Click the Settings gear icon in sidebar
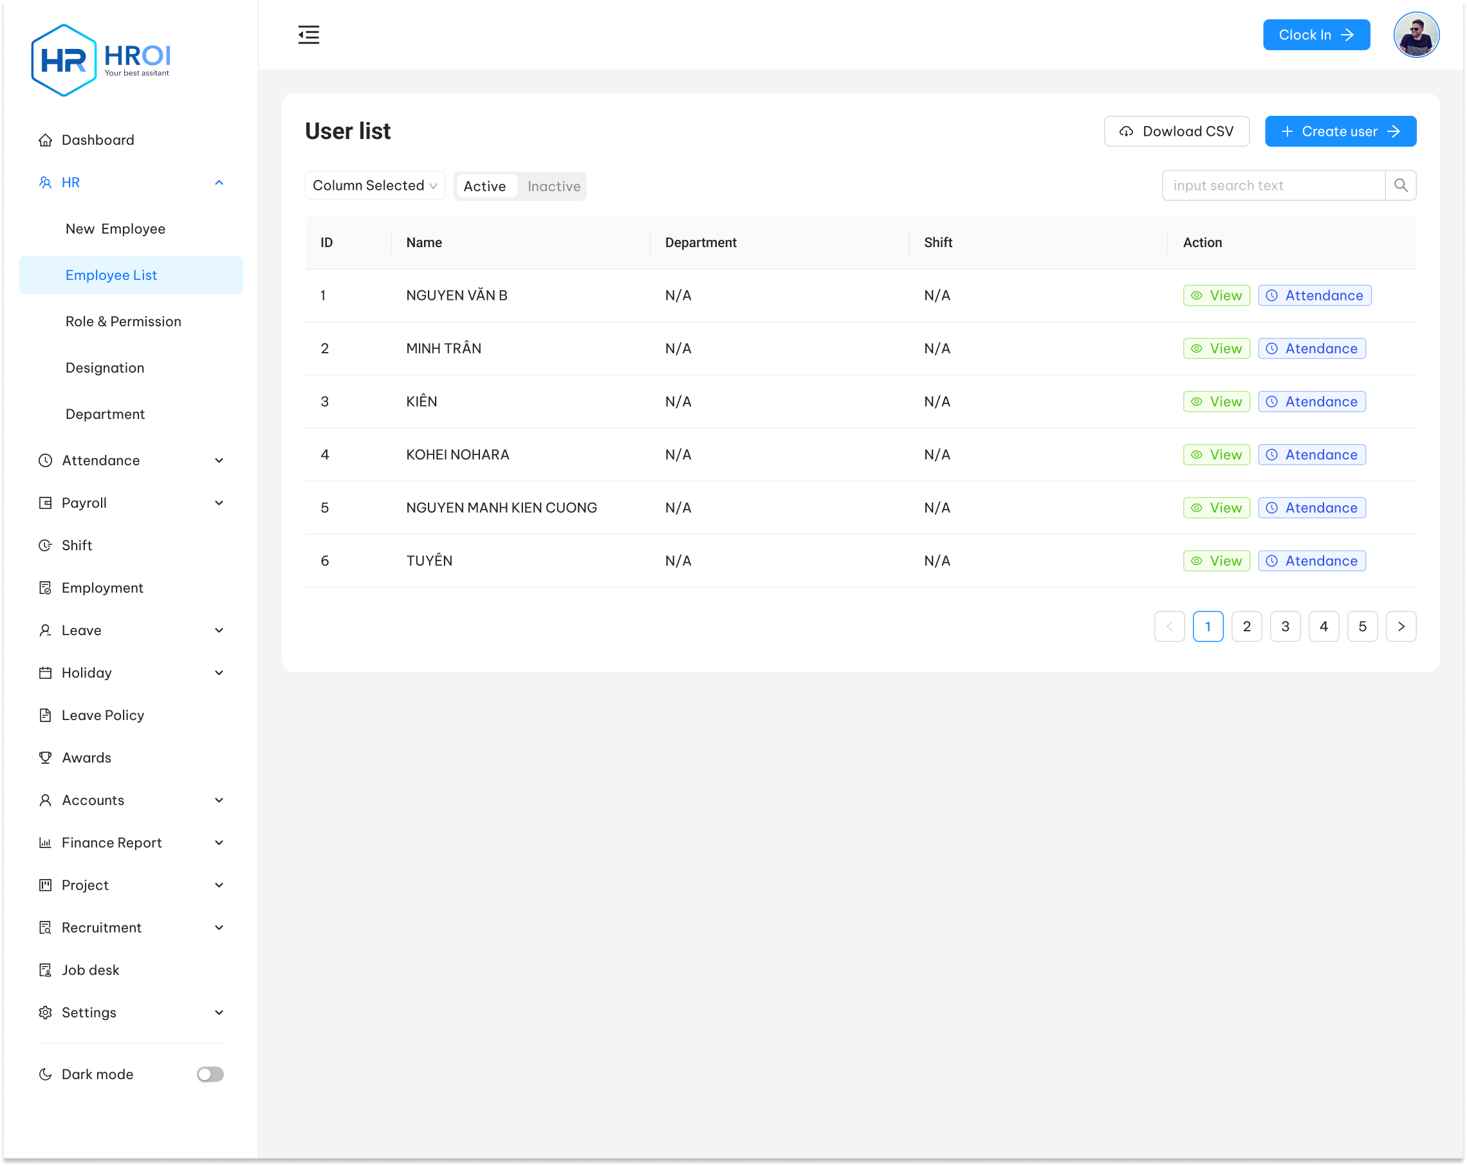 tap(45, 1012)
